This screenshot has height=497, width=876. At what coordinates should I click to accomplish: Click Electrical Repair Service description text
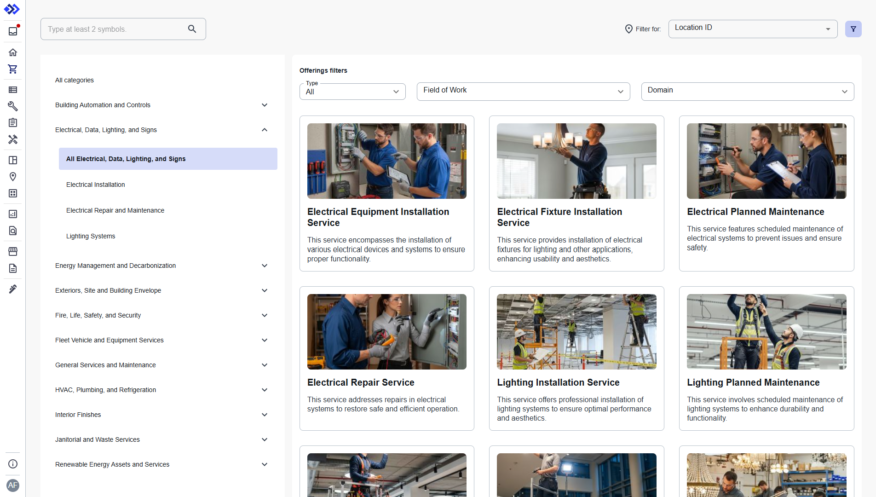pos(383,404)
